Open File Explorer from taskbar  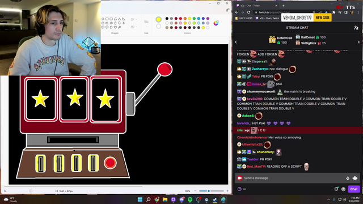point(165,199)
